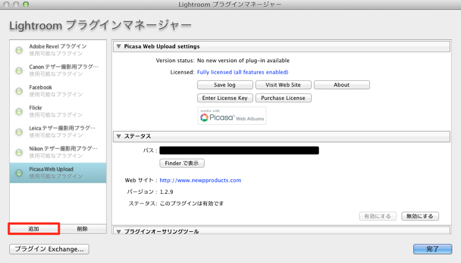Collapse the ステータス section
This screenshot has width=461, height=263.
[x=119, y=136]
